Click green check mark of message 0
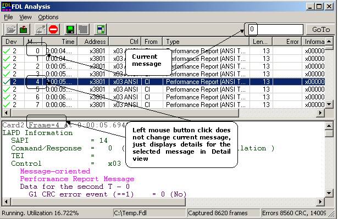338x219 pixels. pos(7,51)
